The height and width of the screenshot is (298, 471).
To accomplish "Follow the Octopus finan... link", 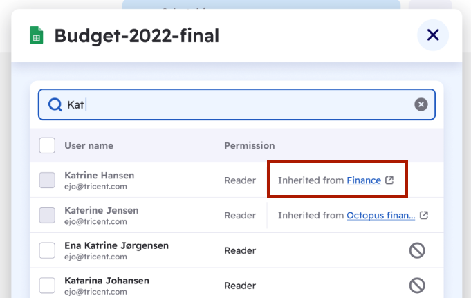I will click(x=381, y=216).
